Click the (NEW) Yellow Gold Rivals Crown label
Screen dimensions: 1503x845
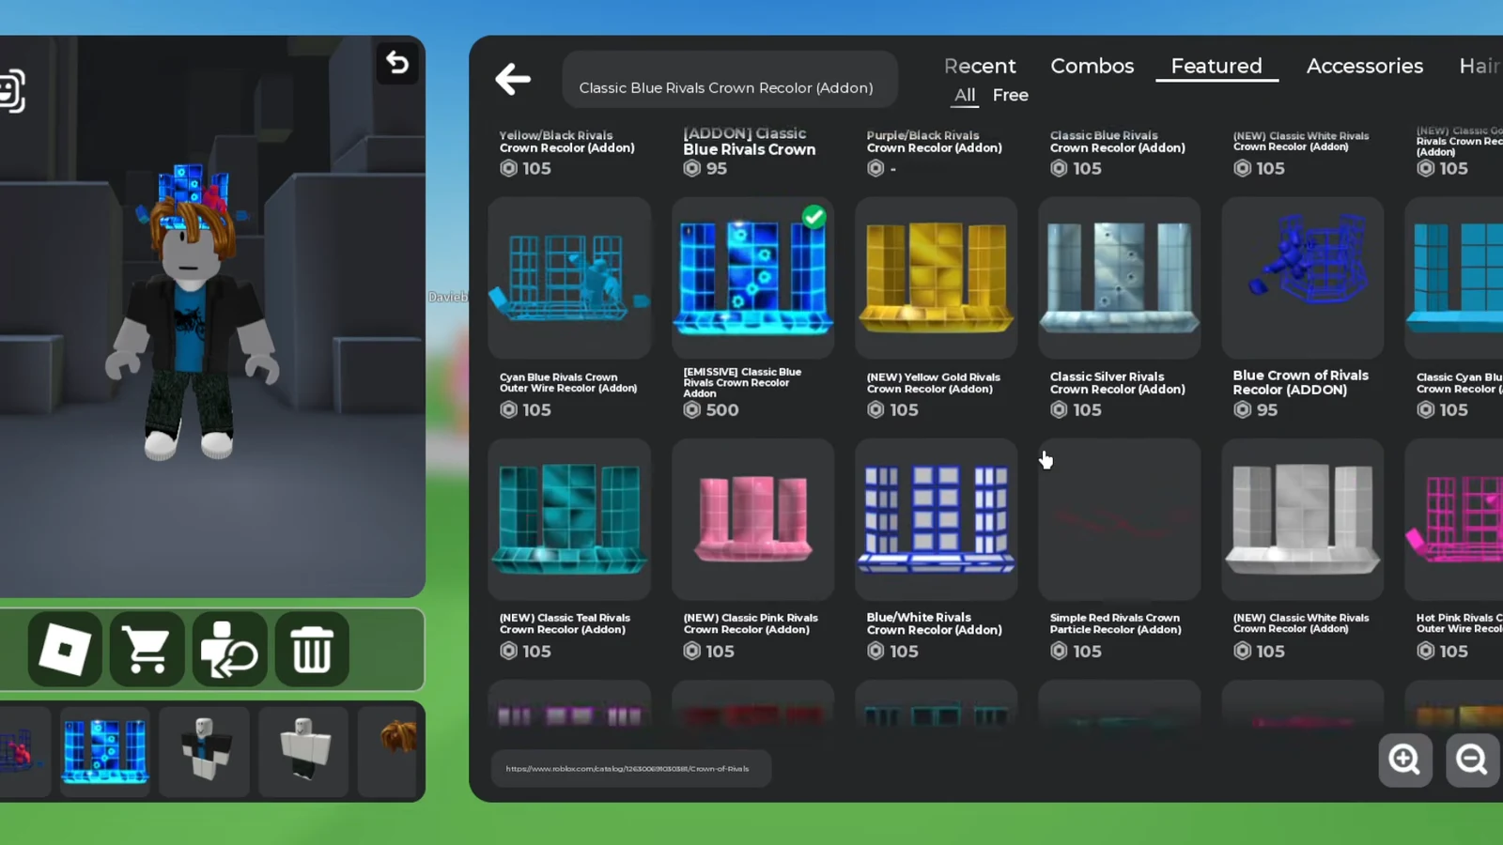click(933, 383)
